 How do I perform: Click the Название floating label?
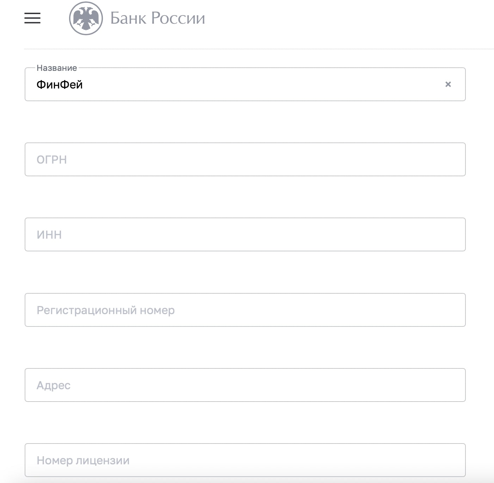[x=57, y=68]
